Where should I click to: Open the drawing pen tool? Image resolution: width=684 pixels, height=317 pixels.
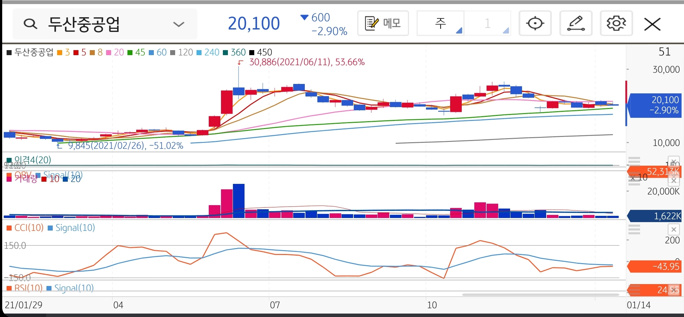coord(576,23)
